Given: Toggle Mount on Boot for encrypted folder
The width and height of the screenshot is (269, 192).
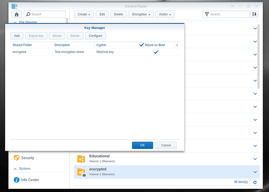Looking at the screenshot, I should coord(156,52).
